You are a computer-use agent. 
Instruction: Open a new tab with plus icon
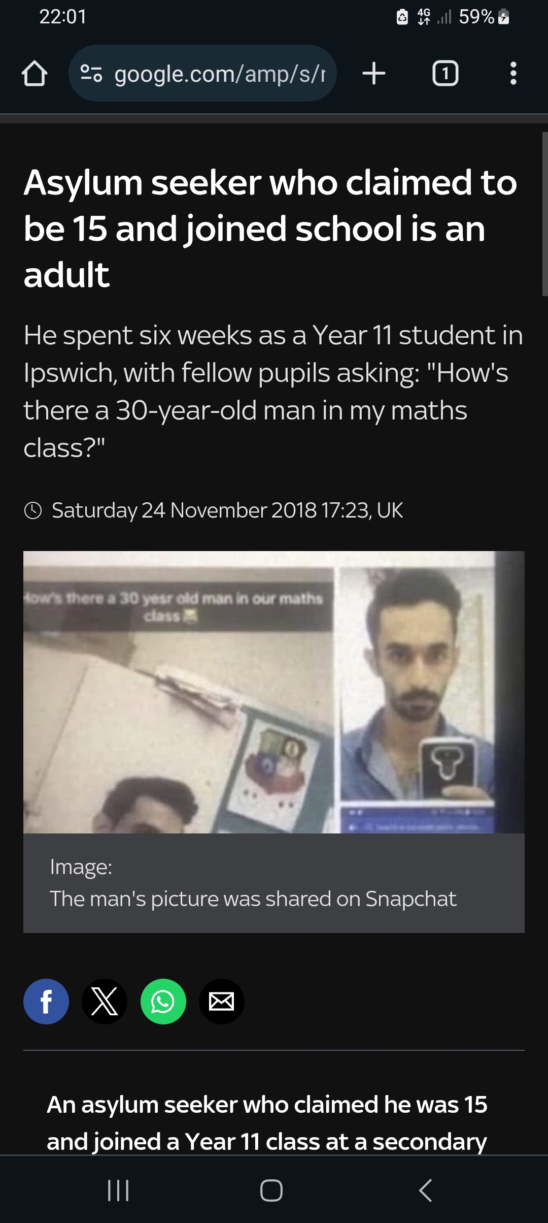click(374, 73)
